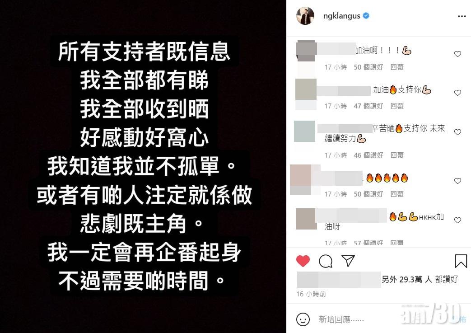
Task: Open the three-dot more options menu
Action: (x=462, y=16)
